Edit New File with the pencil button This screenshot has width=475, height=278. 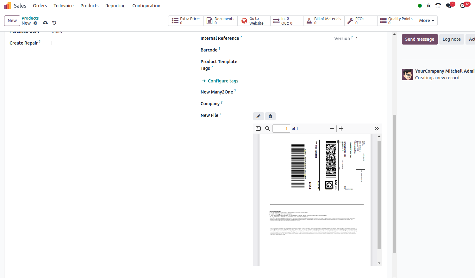[259, 116]
